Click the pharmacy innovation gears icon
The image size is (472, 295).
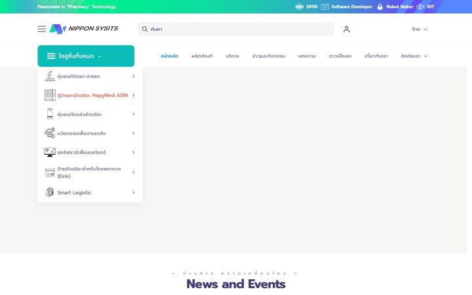coord(50,132)
